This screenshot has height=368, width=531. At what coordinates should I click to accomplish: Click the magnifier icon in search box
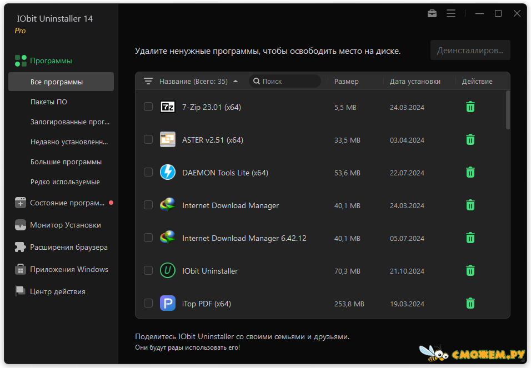point(257,81)
